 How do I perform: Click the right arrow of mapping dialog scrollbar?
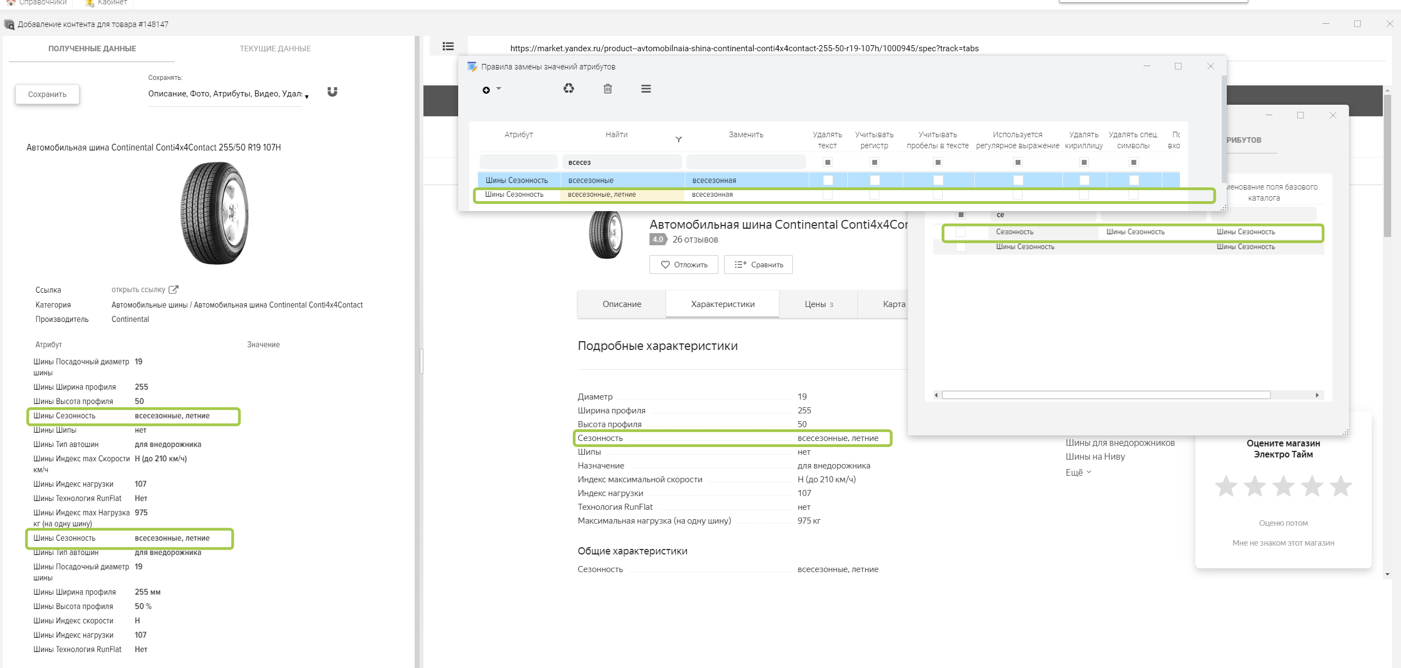point(1317,395)
